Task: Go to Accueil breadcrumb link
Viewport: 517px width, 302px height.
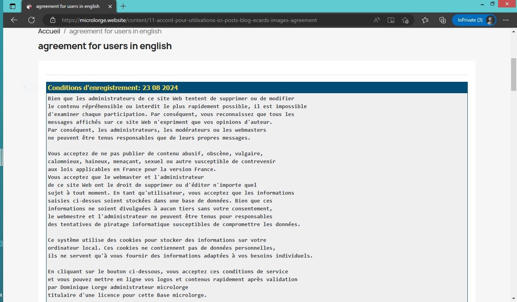Action: 49,31
